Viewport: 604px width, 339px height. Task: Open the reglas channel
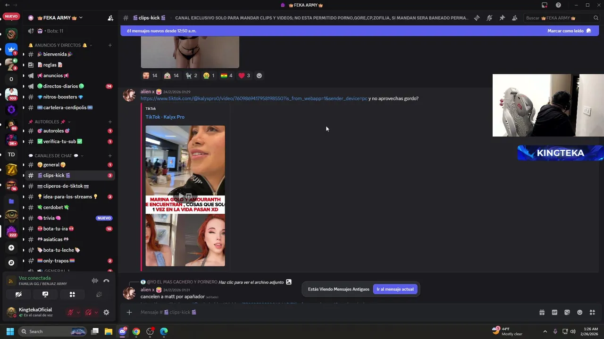click(x=70, y=65)
